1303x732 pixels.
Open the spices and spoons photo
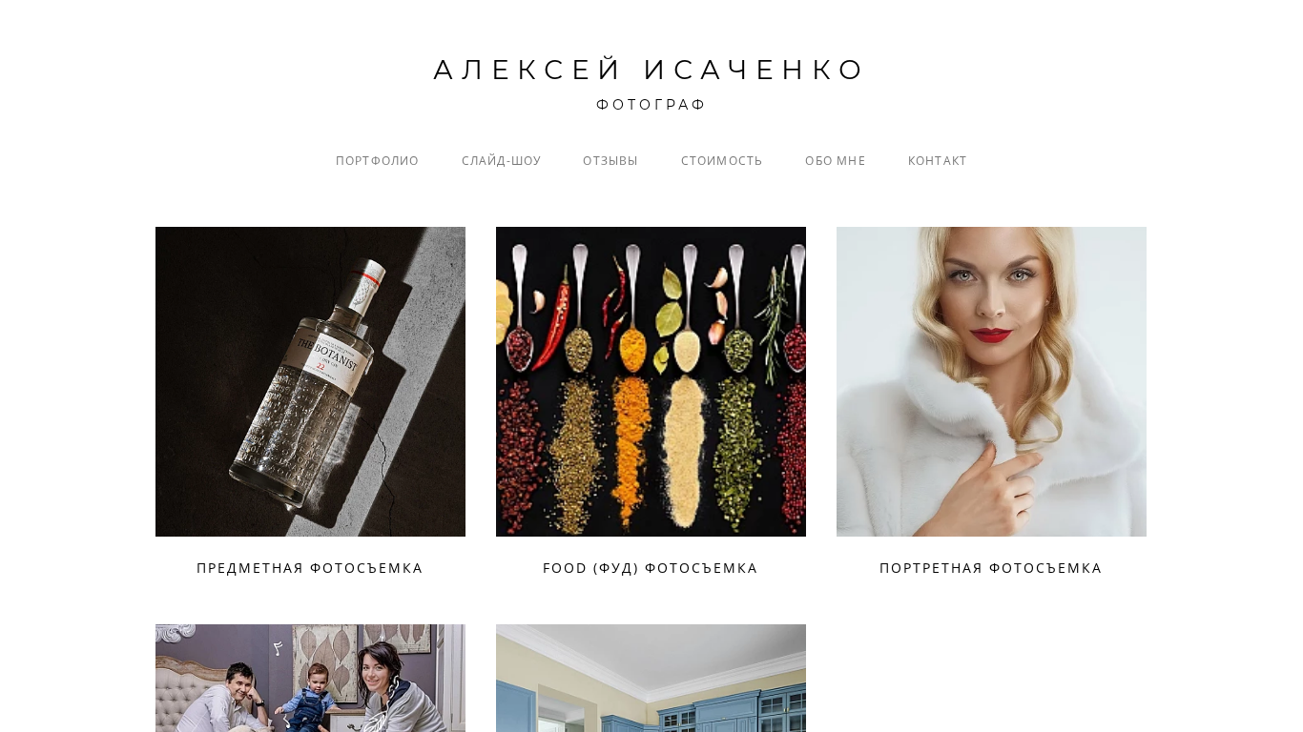point(651,381)
